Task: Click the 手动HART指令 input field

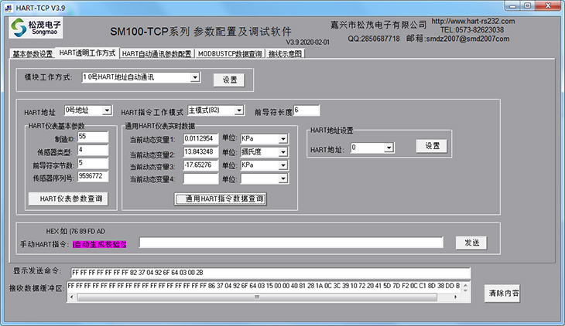Action: 291,243
